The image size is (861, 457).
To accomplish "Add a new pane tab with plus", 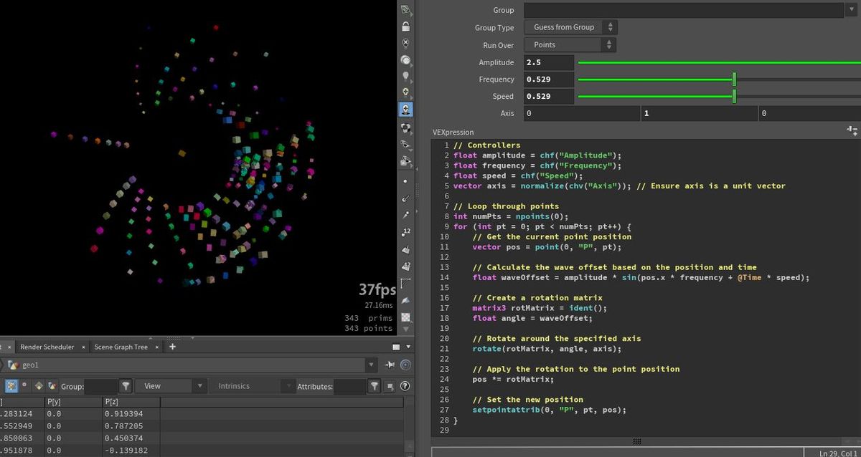I will point(172,347).
